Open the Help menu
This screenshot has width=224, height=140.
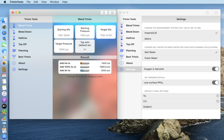click(x=65, y=2)
